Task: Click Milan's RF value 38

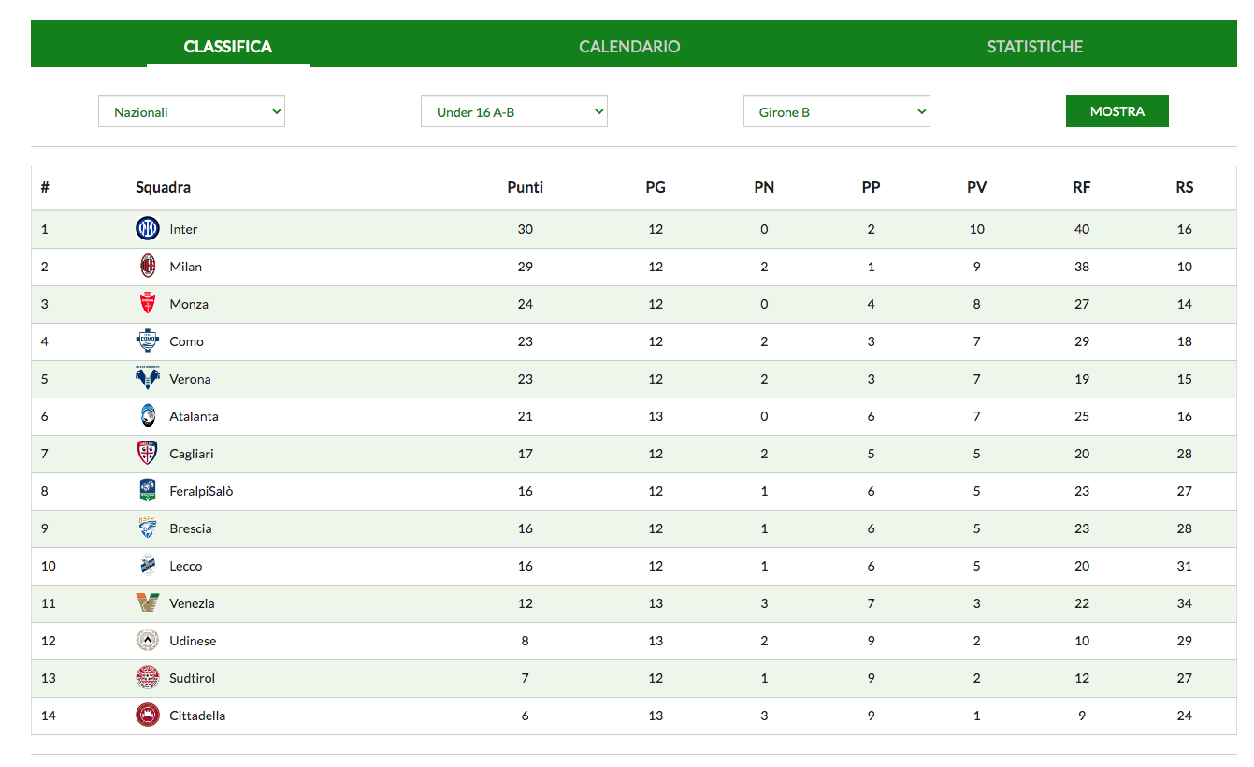Action: point(1082,267)
